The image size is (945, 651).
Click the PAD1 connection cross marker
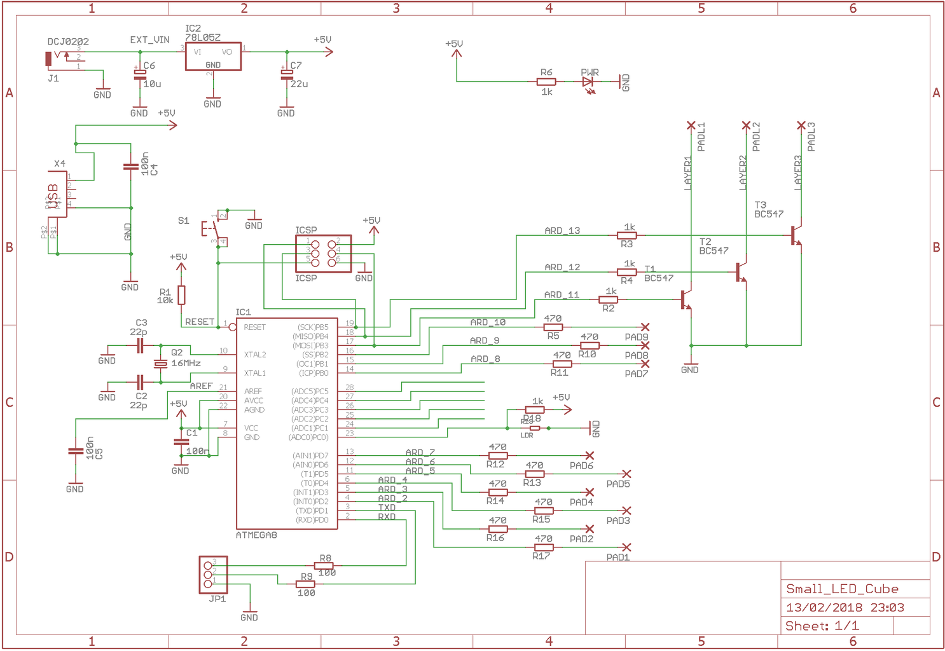coord(627,547)
